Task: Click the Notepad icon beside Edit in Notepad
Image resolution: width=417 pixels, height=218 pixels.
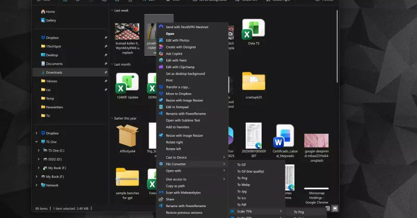Action: (161, 107)
